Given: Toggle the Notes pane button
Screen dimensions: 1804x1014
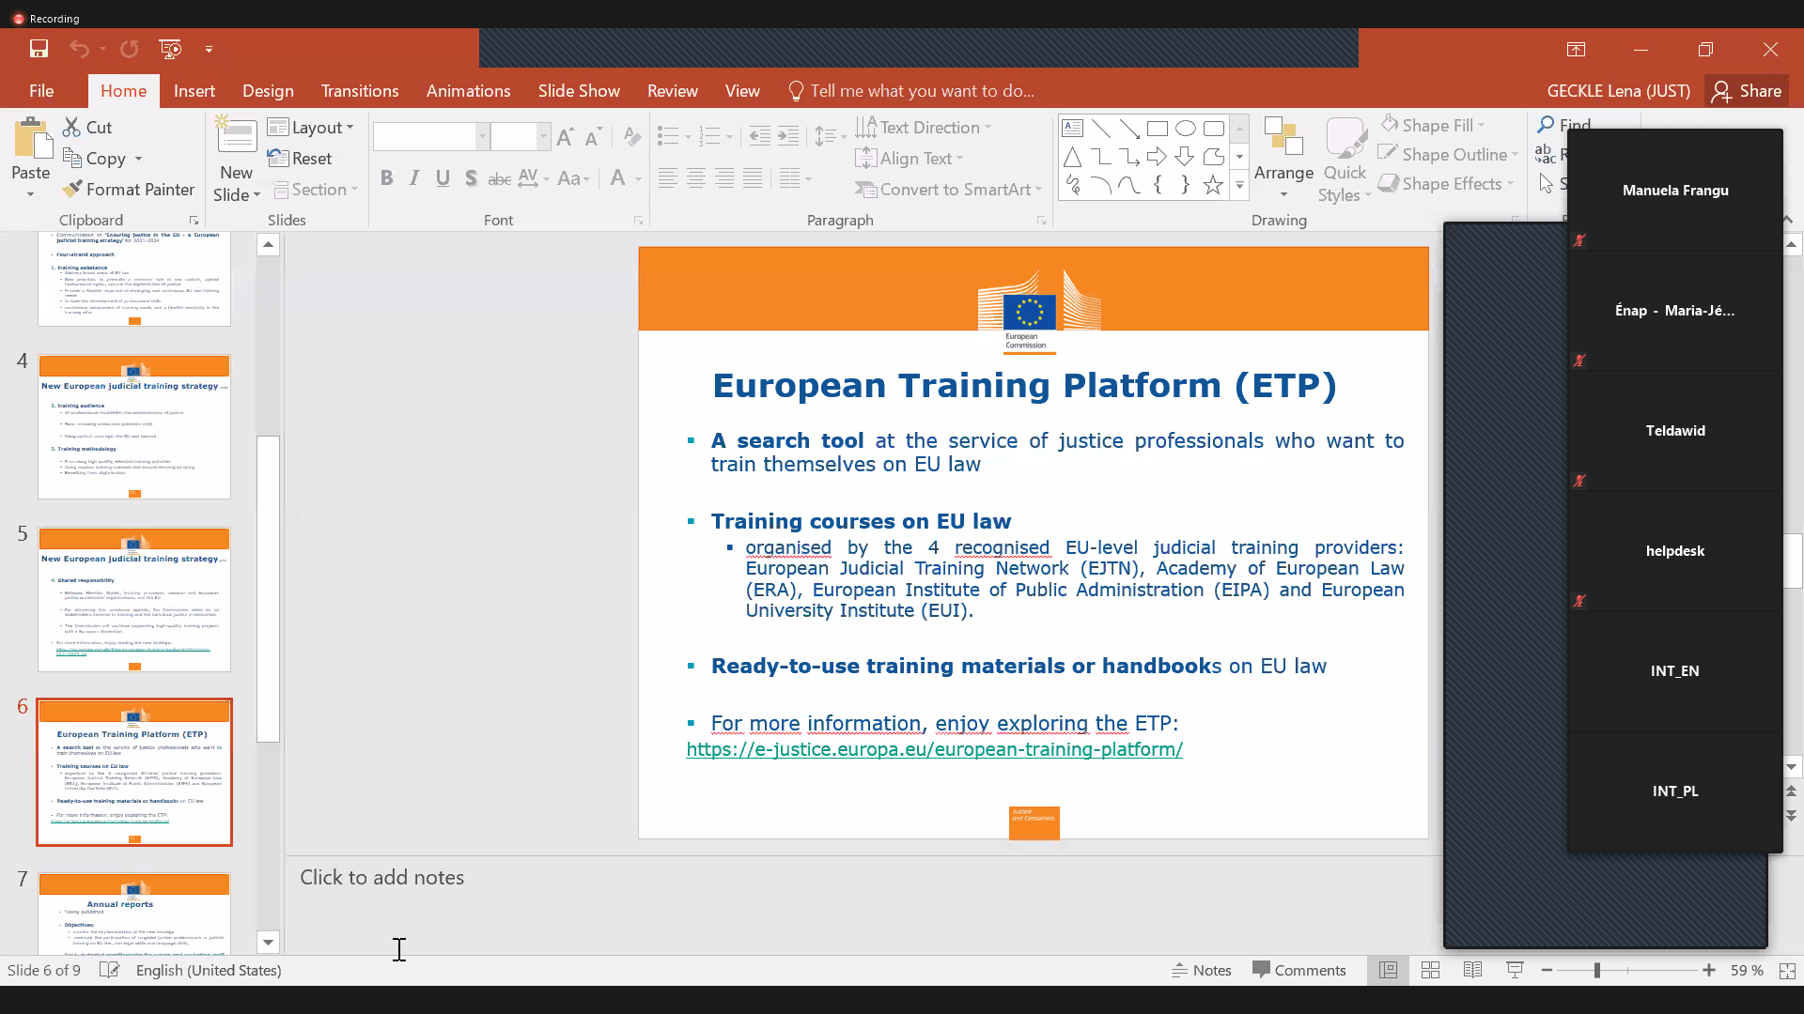Looking at the screenshot, I should 1202,970.
